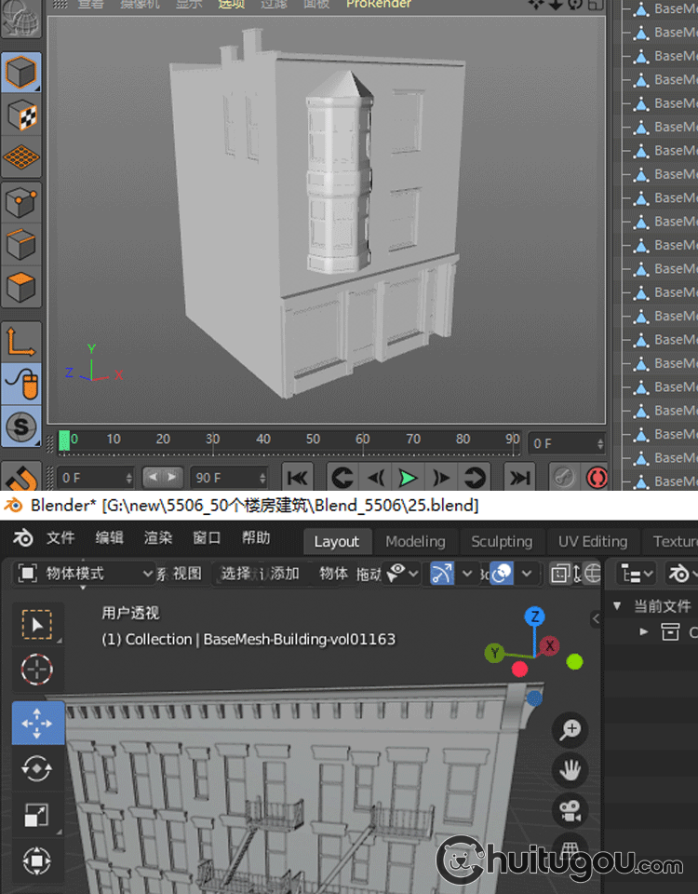Toggle the Cinema 4D record keyframe button

tap(597, 478)
